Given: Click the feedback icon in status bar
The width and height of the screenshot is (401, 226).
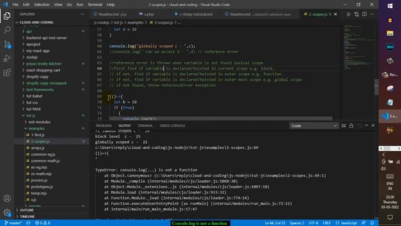Looking at the screenshot, I should [x=363, y=223].
